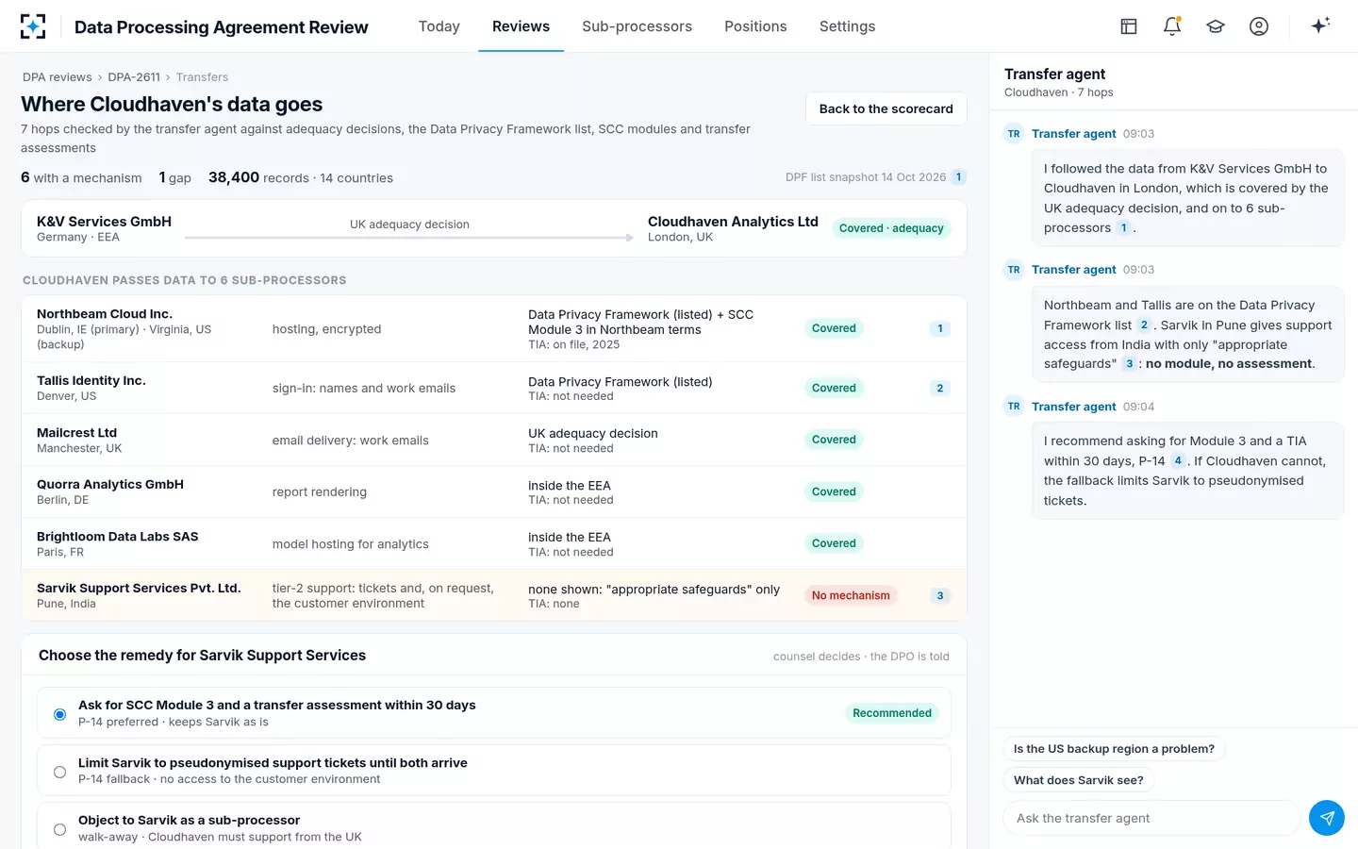Click the Covered badge on Mailcrest row
This screenshot has height=849, width=1358.
coord(834,440)
